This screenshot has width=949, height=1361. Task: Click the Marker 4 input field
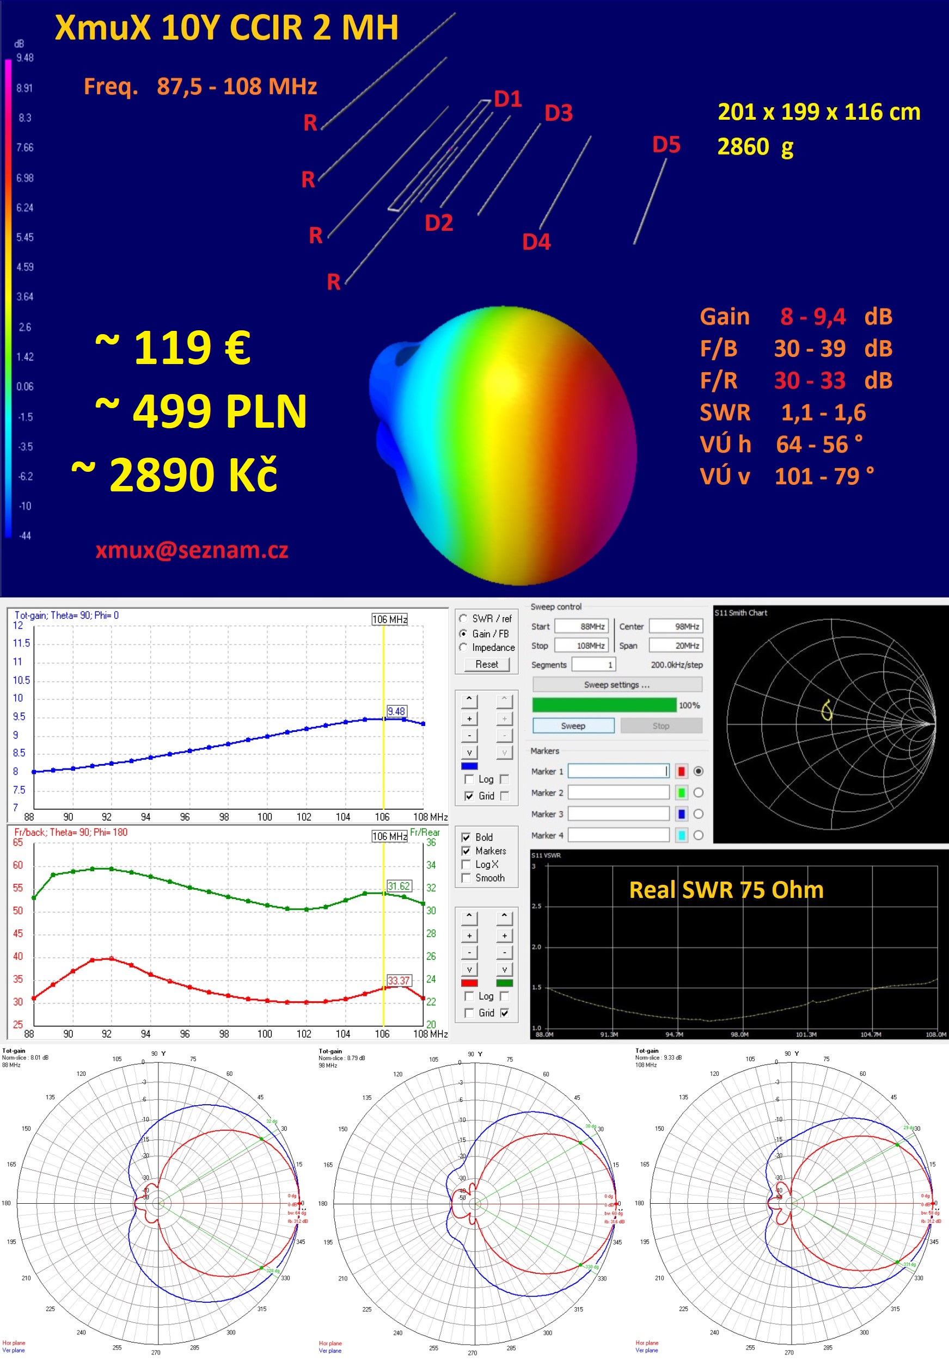pyautogui.click(x=619, y=835)
